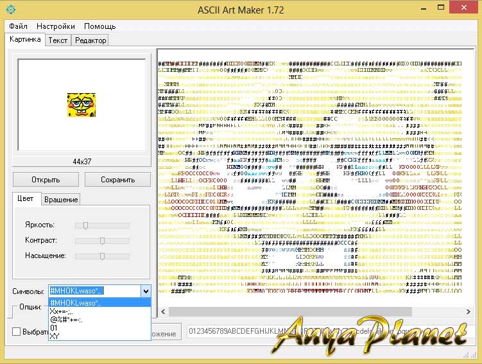482x364 pixels.
Task: Select the Цвет tab
Action: tap(26, 198)
